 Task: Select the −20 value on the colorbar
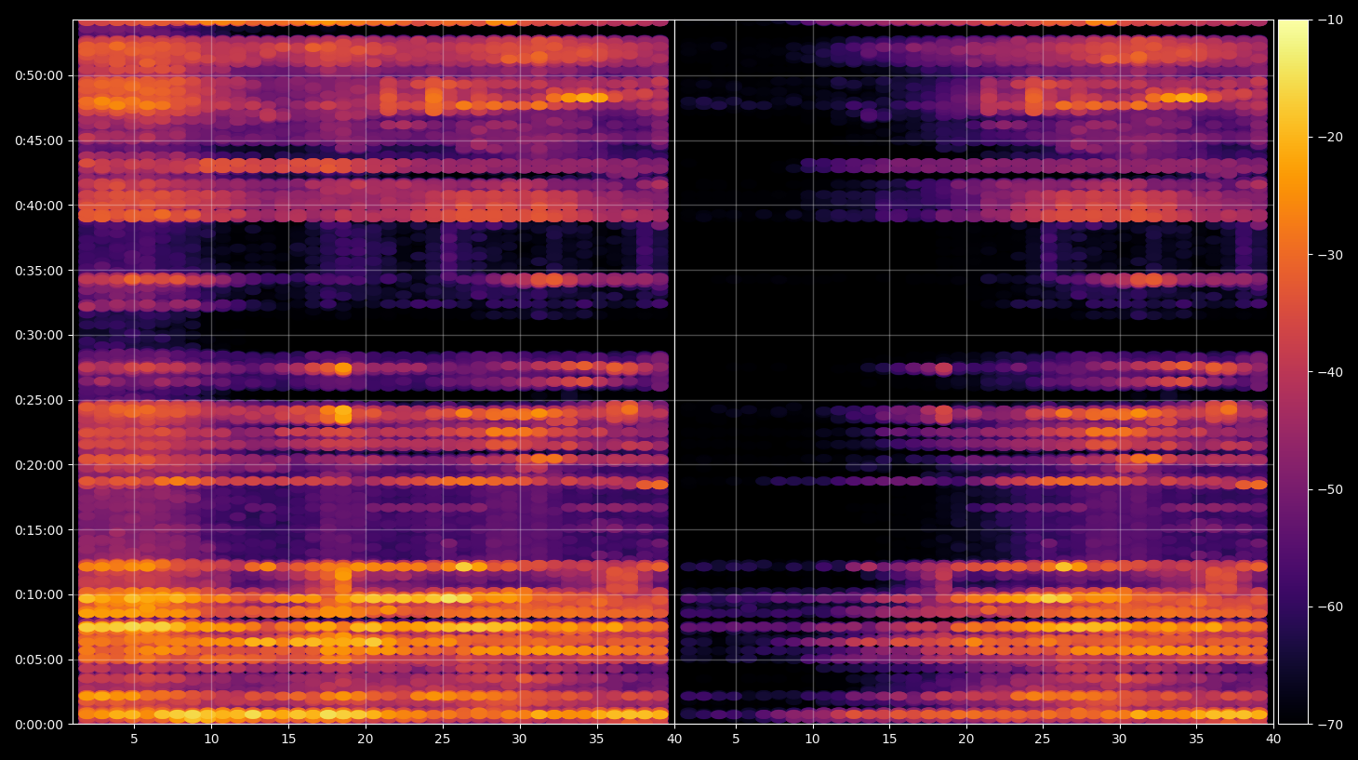click(x=1330, y=137)
